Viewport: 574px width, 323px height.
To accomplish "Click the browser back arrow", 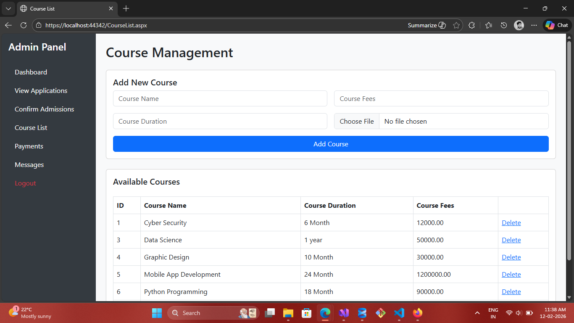I will point(8,25).
